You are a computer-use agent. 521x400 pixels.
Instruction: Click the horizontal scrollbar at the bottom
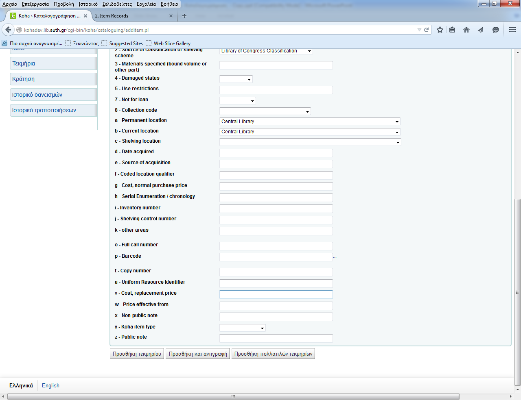click(x=233, y=396)
